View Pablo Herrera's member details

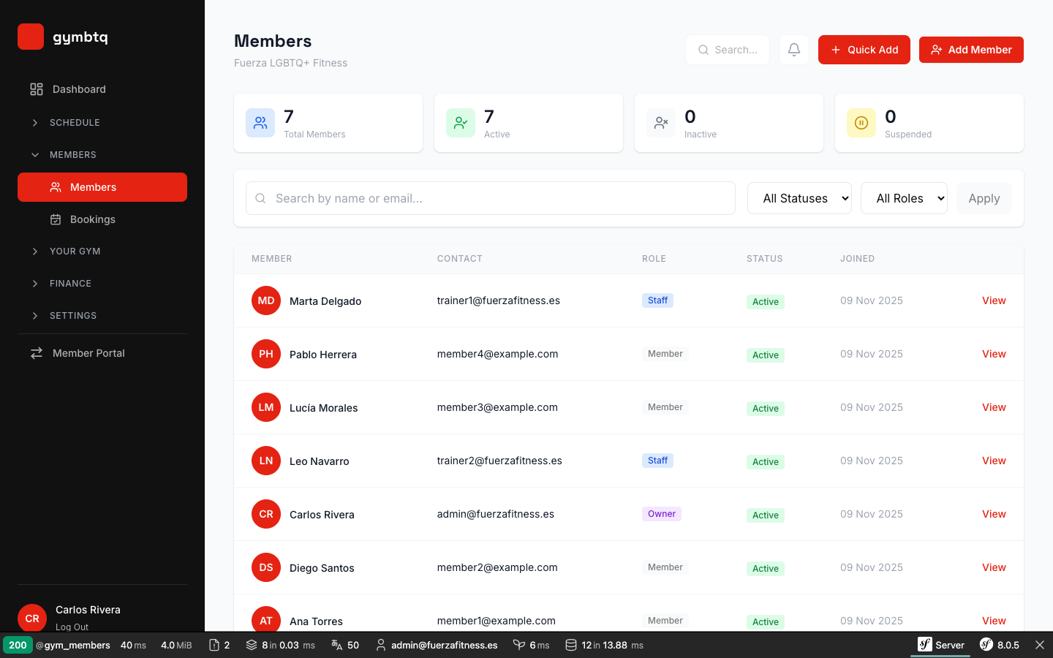[994, 354]
